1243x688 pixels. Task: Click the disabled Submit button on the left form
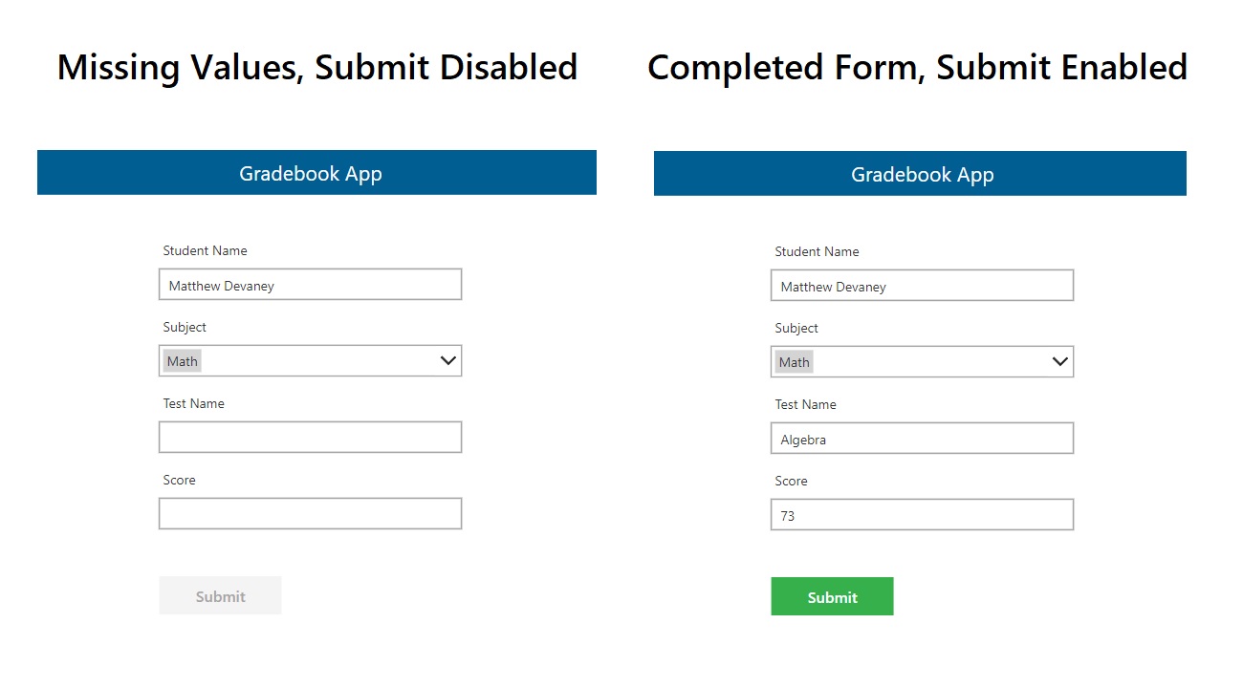[x=220, y=595]
